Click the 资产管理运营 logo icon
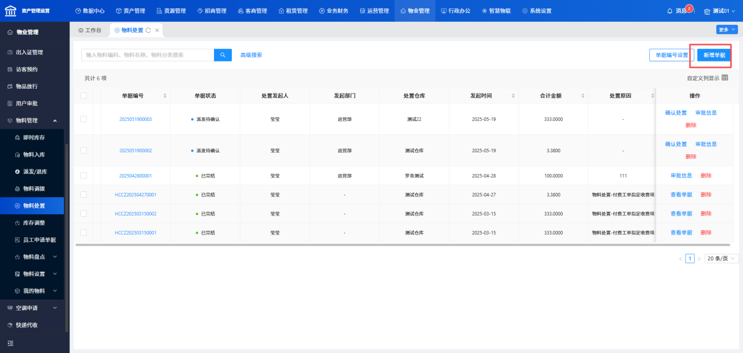 pos(10,10)
